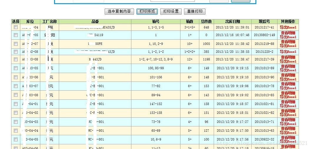The width and height of the screenshot is (311, 149).
Task: Export row 20131013-90 to Excel
Action: [x=288, y=79]
